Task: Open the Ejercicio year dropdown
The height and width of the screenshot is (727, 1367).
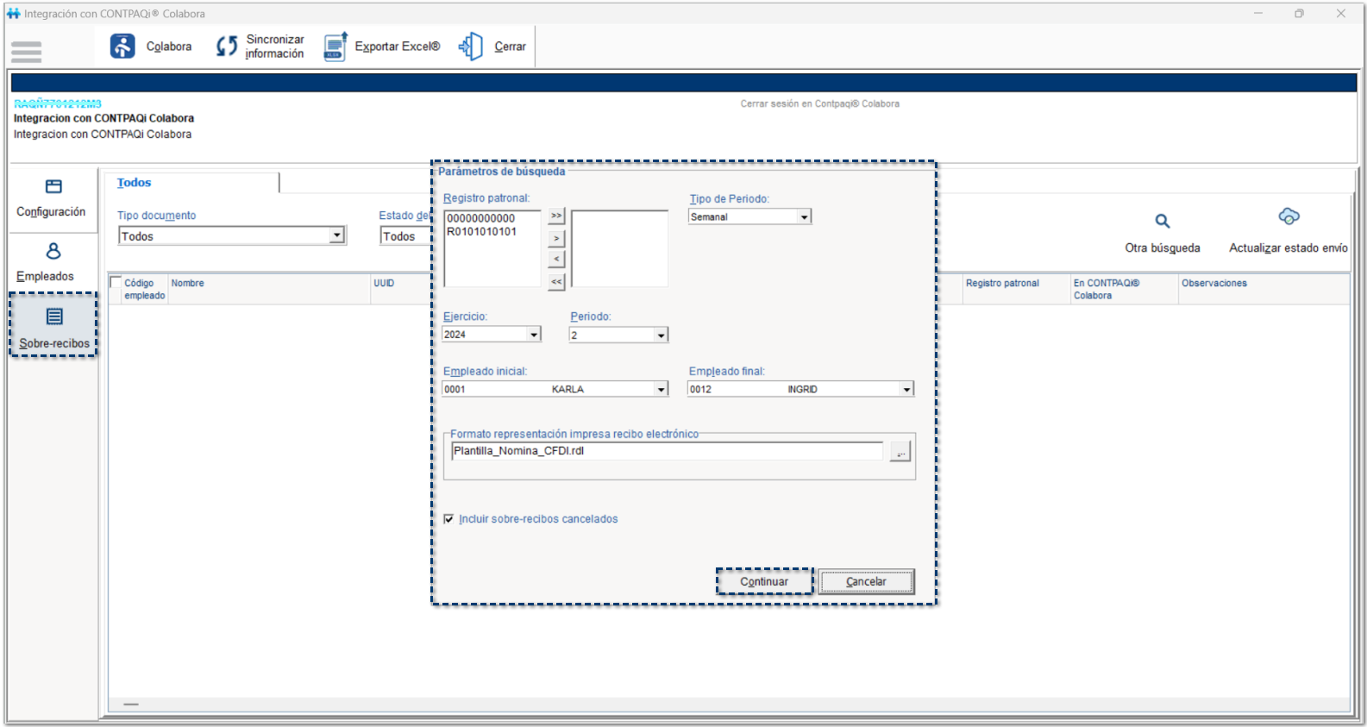Action: tap(534, 335)
